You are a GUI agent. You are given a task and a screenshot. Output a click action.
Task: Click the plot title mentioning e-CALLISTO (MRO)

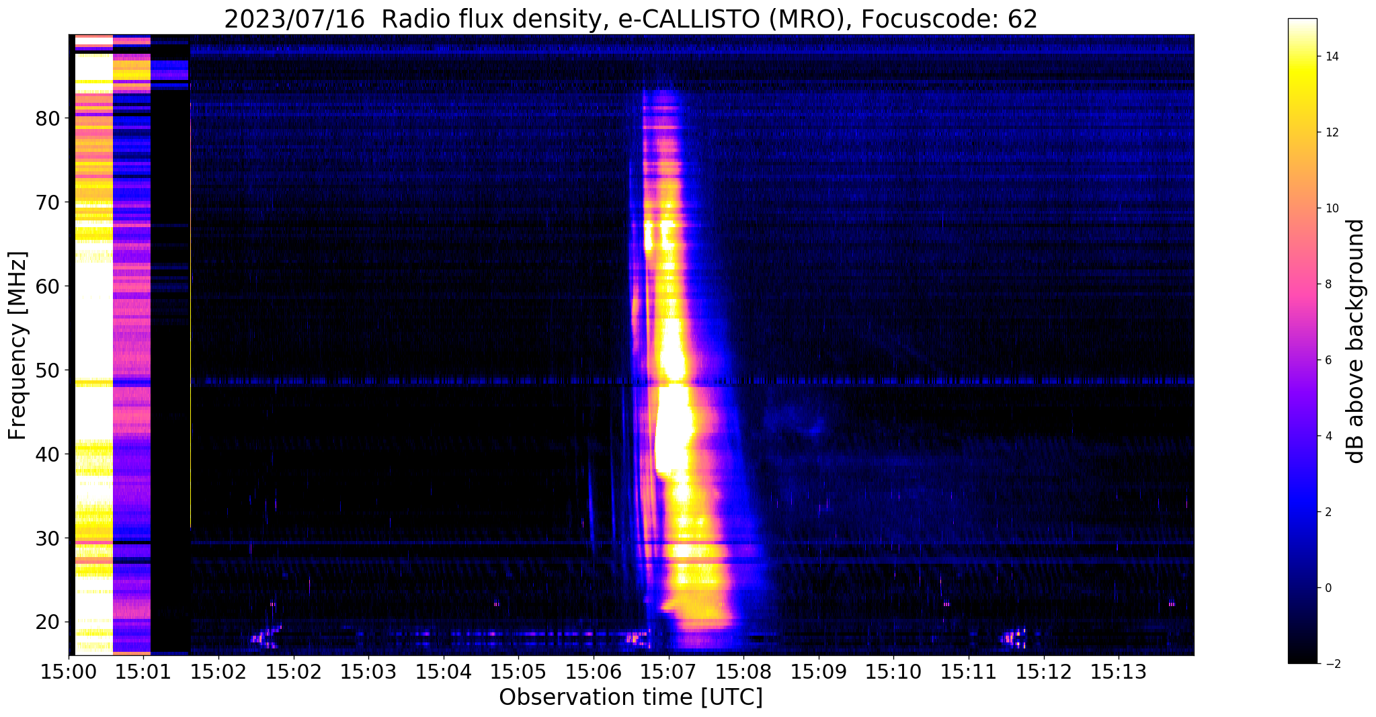631,19
